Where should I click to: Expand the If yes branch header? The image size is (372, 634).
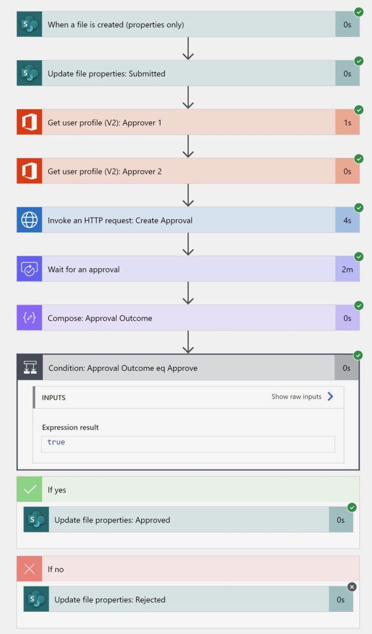pyautogui.click(x=188, y=490)
